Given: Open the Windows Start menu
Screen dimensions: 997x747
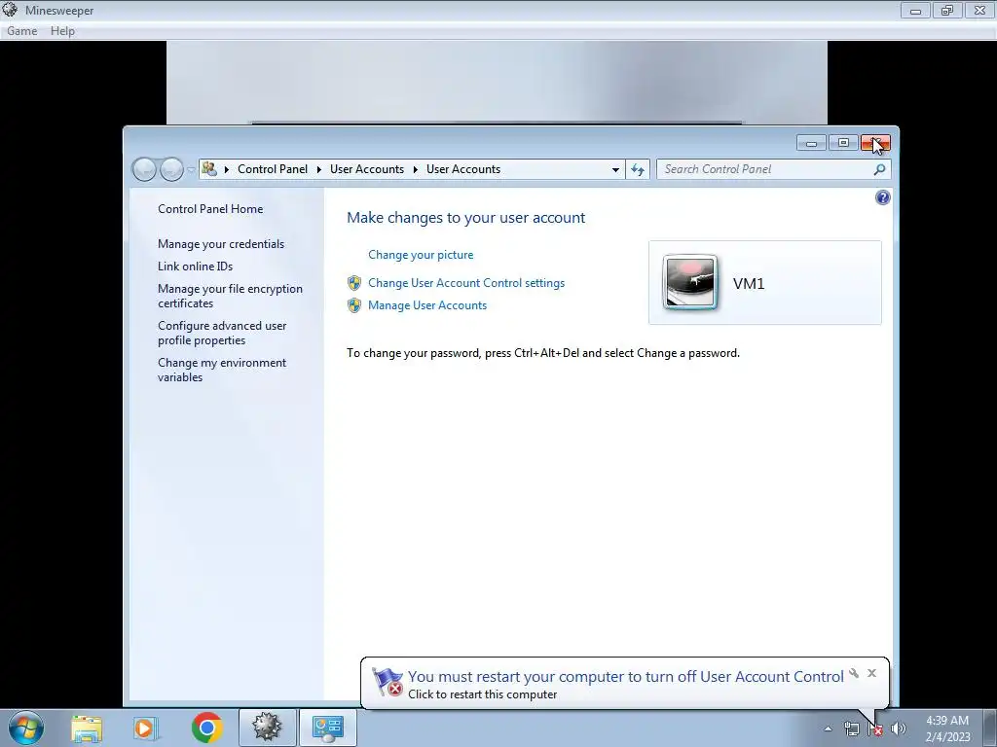Looking at the screenshot, I should tap(25, 728).
